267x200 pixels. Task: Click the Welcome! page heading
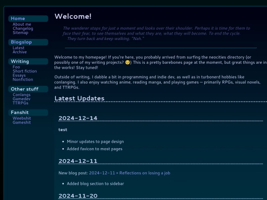click(73, 16)
